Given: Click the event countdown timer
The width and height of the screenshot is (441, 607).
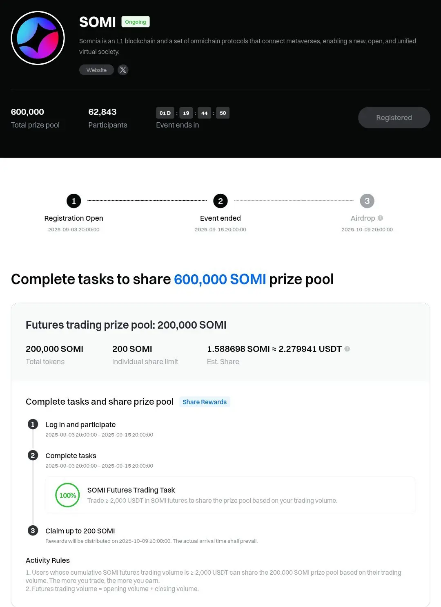Looking at the screenshot, I should (x=193, y=113).
